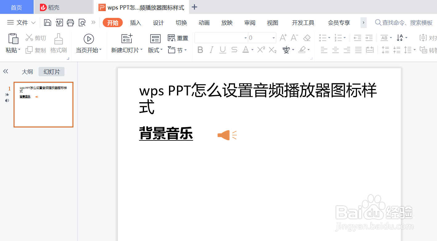Toggle underline formatting

223,50
